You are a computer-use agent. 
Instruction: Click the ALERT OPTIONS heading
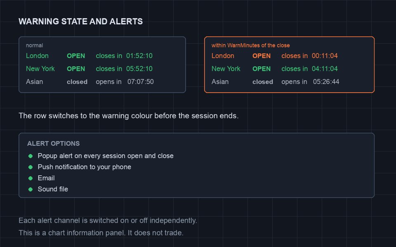coord(53,143)
